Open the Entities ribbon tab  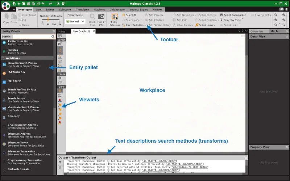pyautogui.click(x=50, y=10)
